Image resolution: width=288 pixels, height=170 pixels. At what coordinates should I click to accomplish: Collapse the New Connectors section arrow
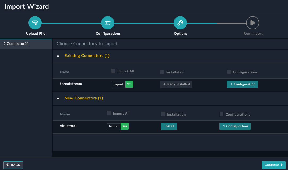[58, 99]
